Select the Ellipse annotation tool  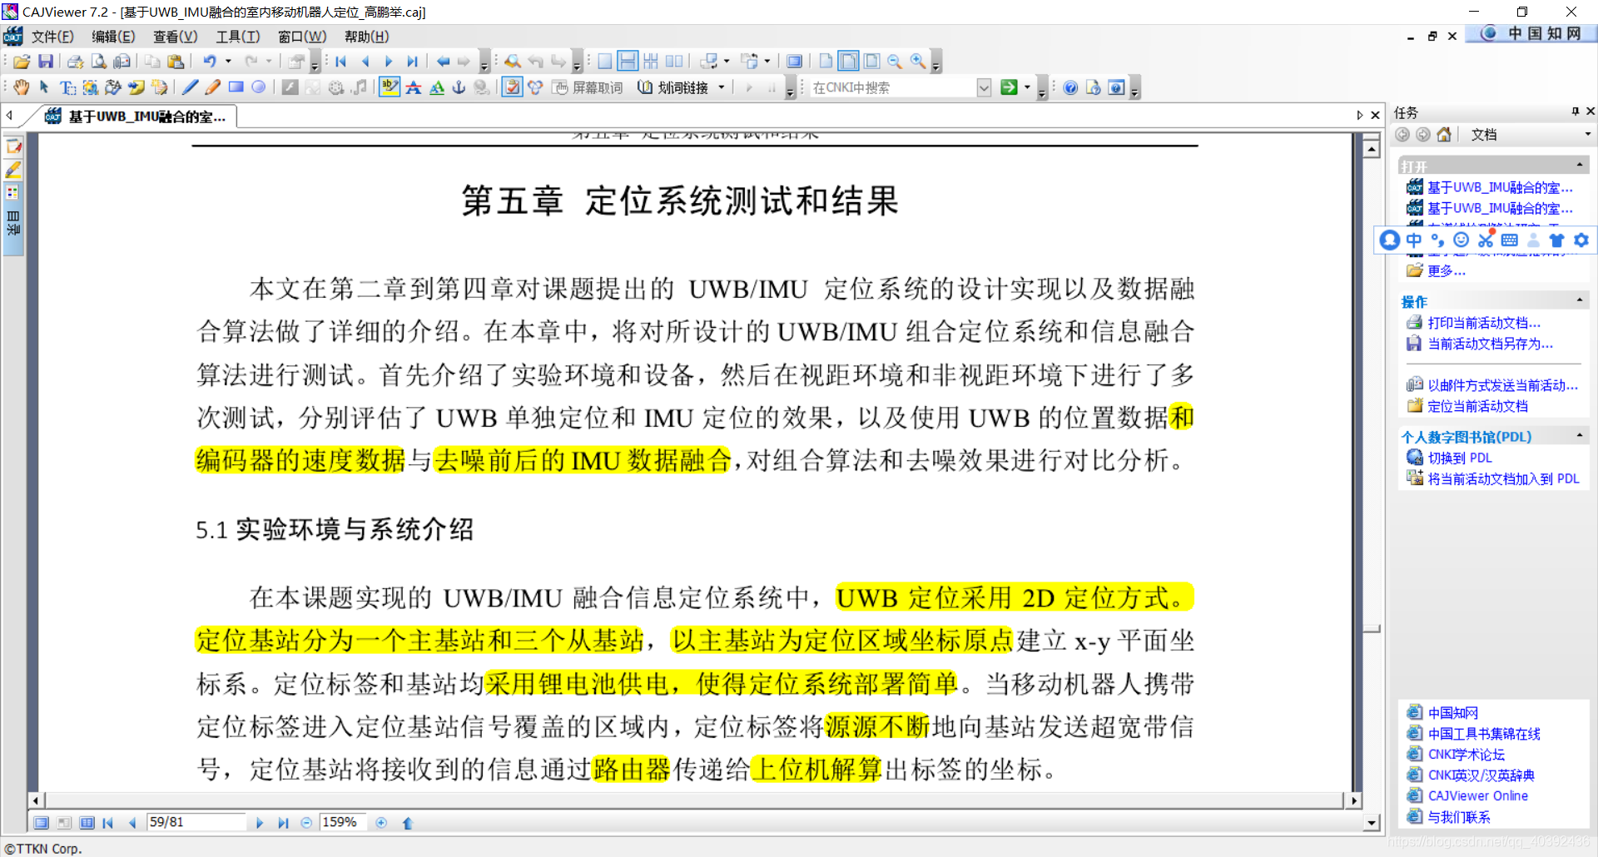[259, 87]
